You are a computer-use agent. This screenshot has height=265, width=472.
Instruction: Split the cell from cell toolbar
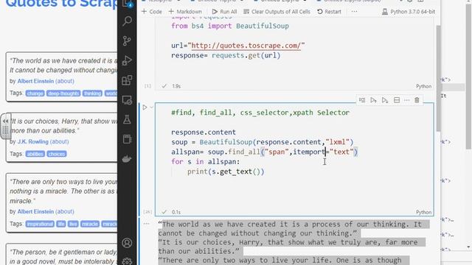pos(397,100)
